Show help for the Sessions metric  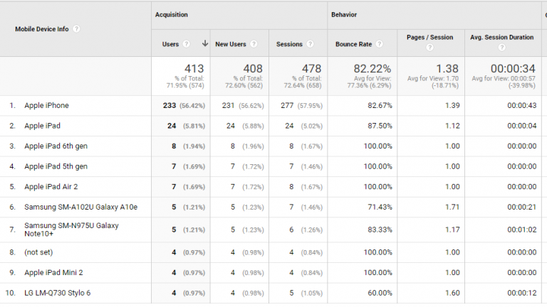(x=311, y=44)
